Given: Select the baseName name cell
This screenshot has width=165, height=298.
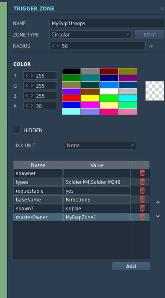Looking at the screenshot, I should (38, 199).
